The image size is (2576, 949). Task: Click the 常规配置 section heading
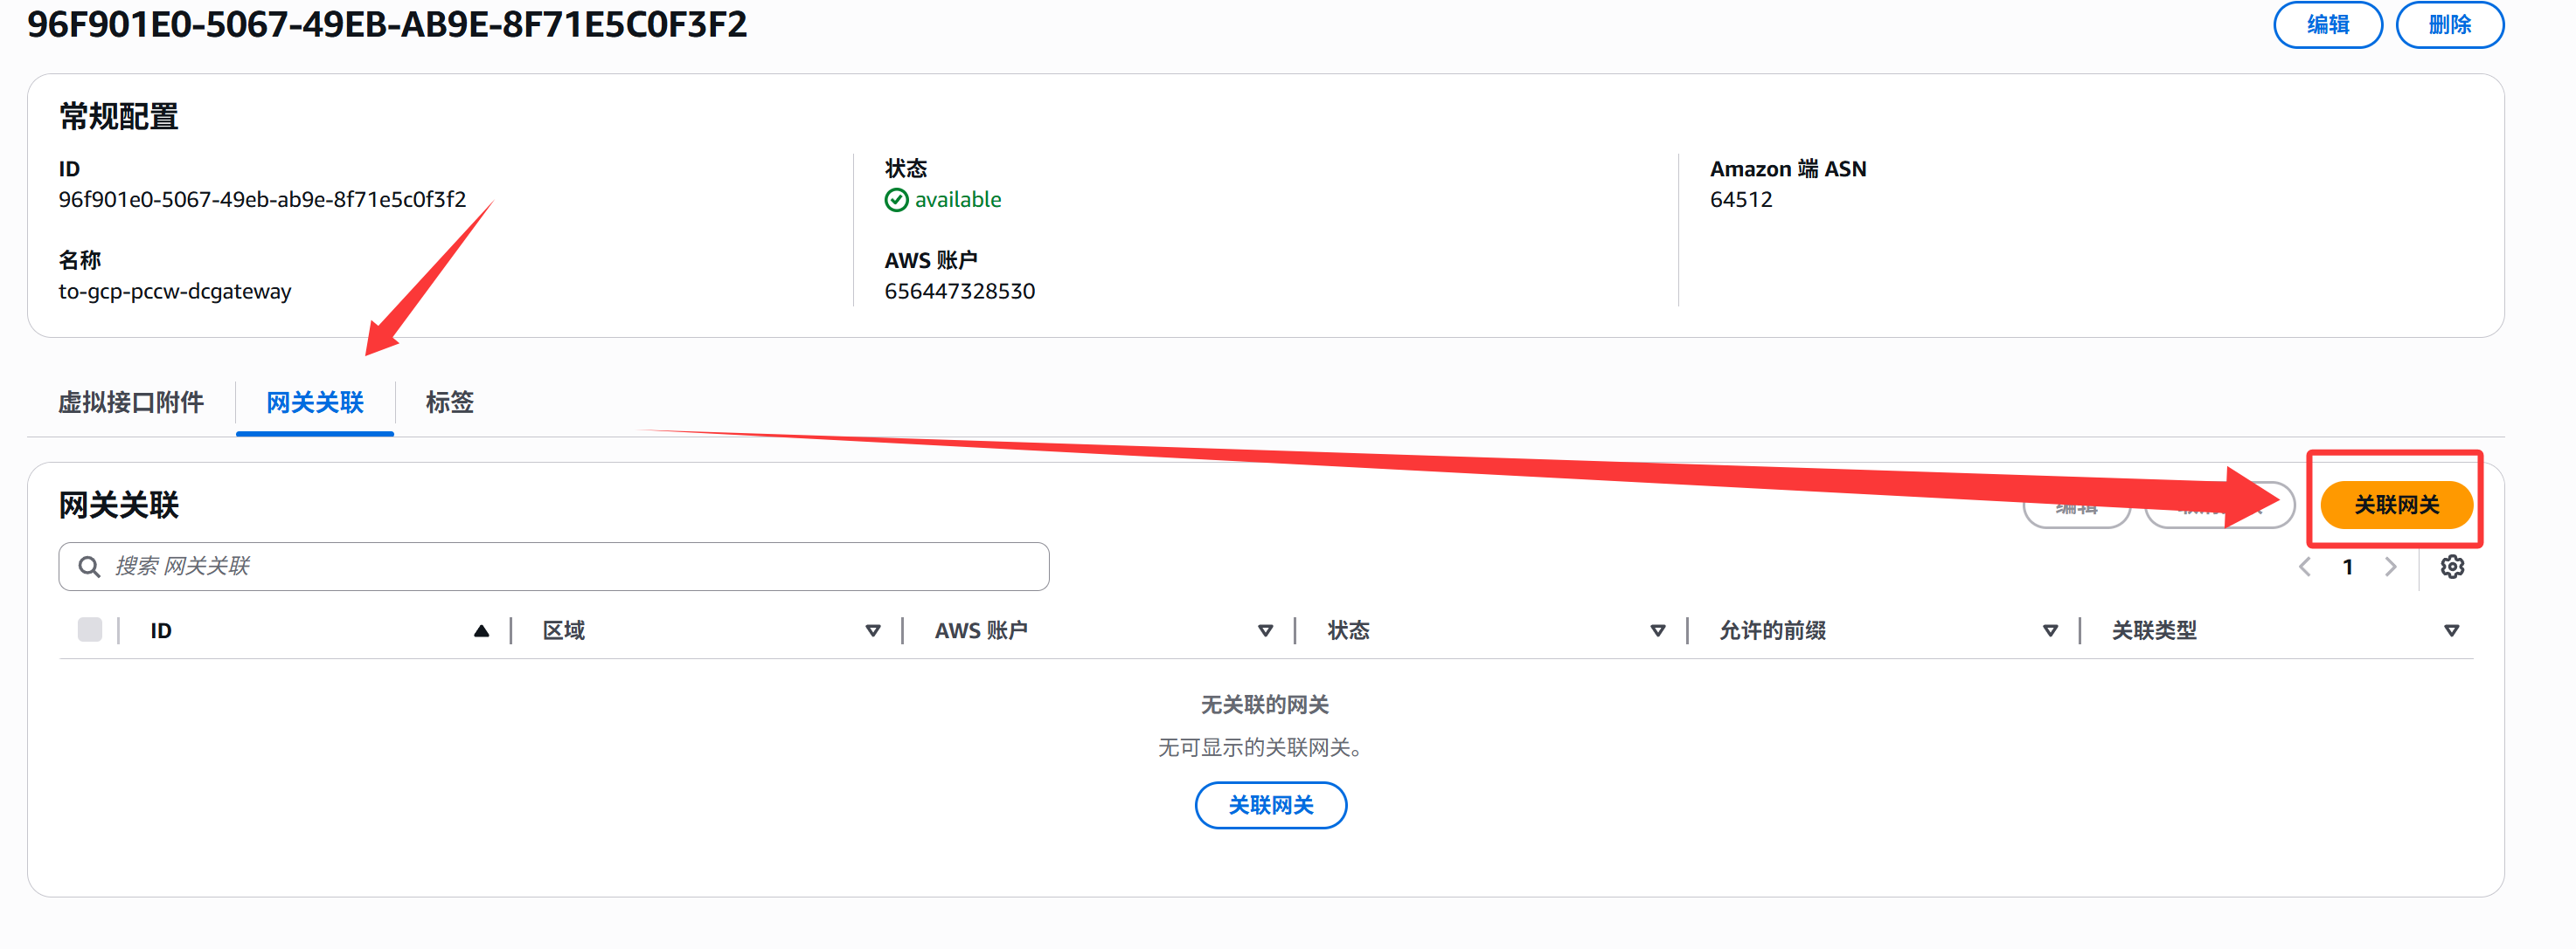118,116
